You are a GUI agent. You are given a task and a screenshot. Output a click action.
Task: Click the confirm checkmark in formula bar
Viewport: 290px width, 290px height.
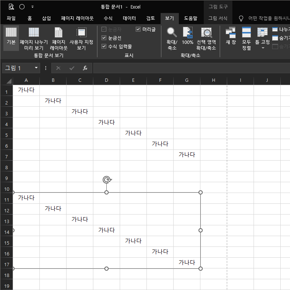click(72, 68)
